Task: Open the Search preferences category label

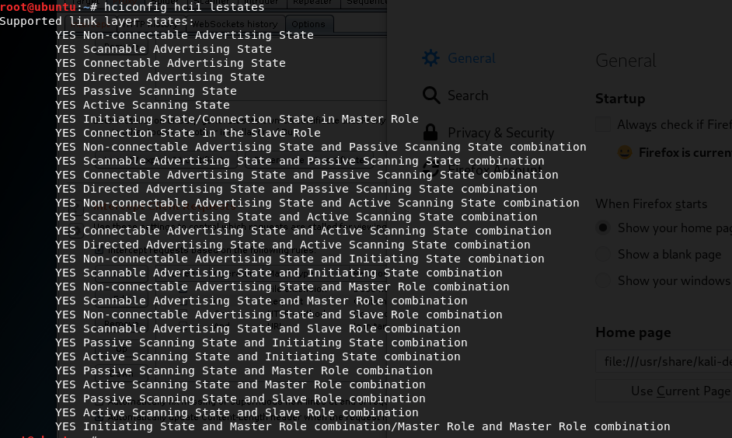Action: point(468,96)
